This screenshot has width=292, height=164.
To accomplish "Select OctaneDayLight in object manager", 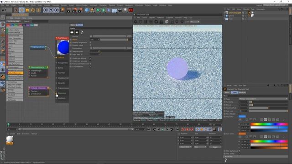I will pos(235,13).
